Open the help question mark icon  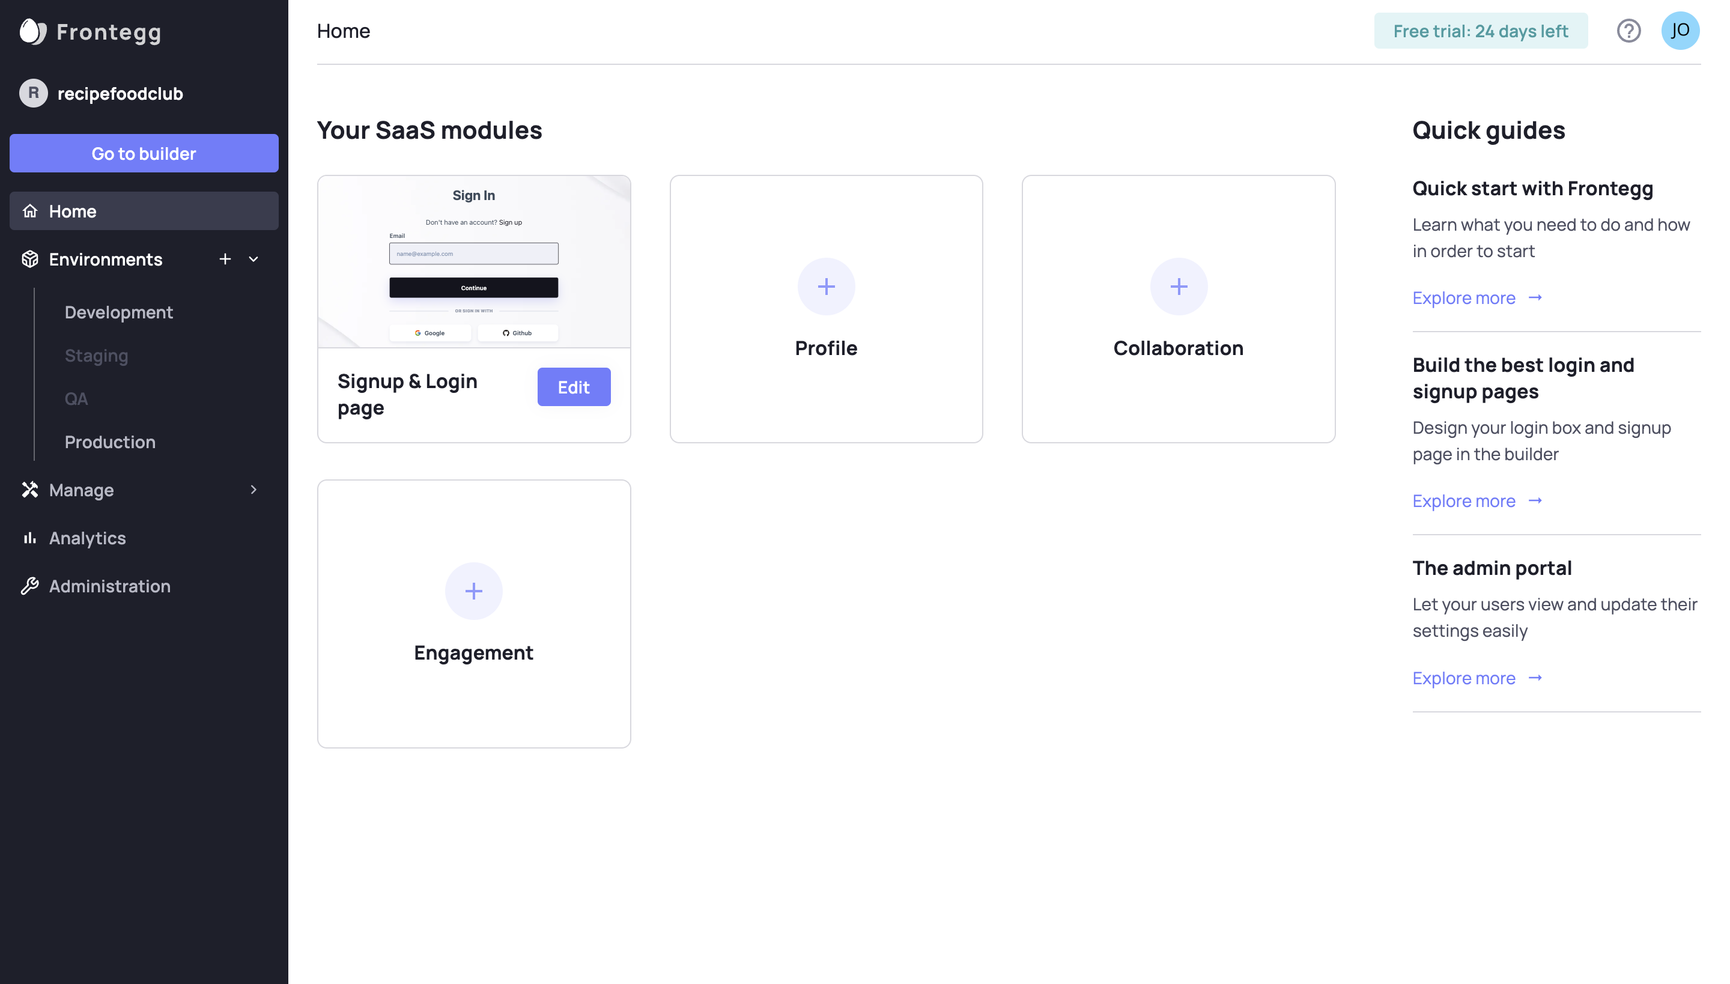1628,31
